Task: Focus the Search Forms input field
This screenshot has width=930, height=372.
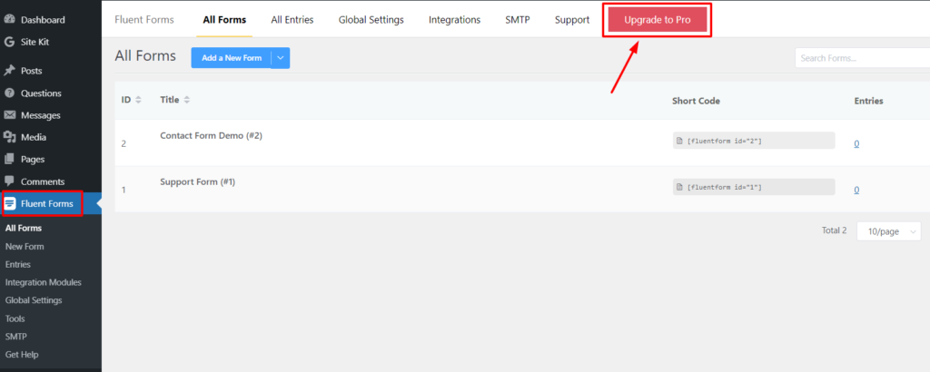Action: point(863,58)
